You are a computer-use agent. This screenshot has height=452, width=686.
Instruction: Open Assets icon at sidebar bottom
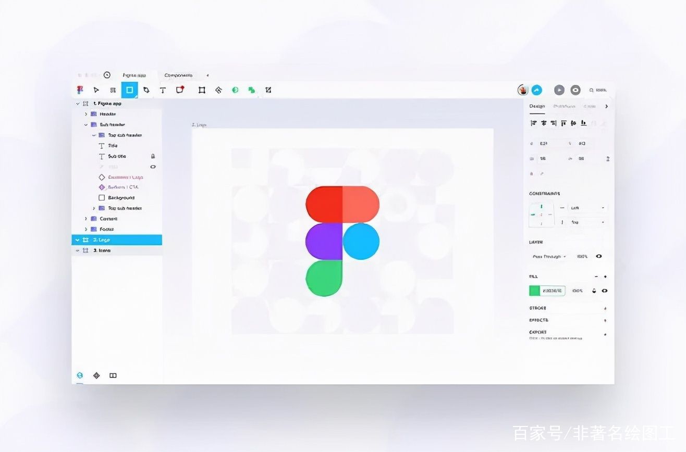(x=96, y=375)
